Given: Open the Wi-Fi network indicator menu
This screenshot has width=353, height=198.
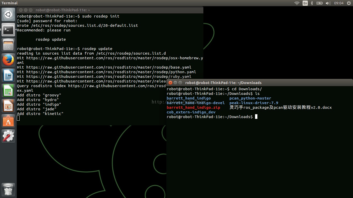Looking at the screenshot, I should 297,3.
